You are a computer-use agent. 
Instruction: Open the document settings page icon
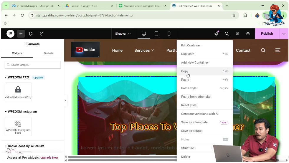click(31, 34)
